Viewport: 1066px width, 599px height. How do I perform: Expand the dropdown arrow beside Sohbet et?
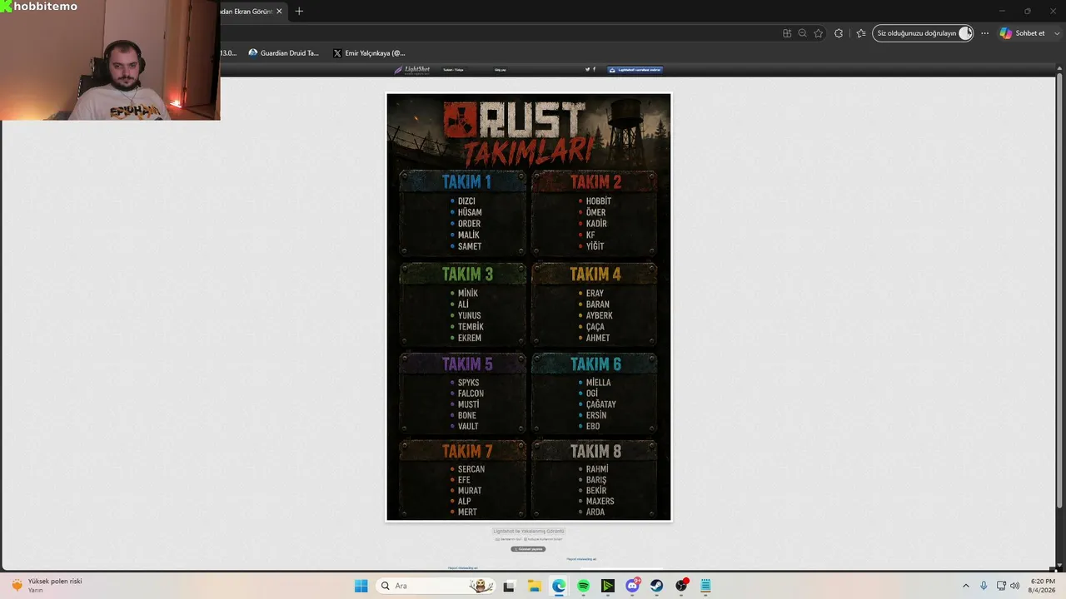1057,33
